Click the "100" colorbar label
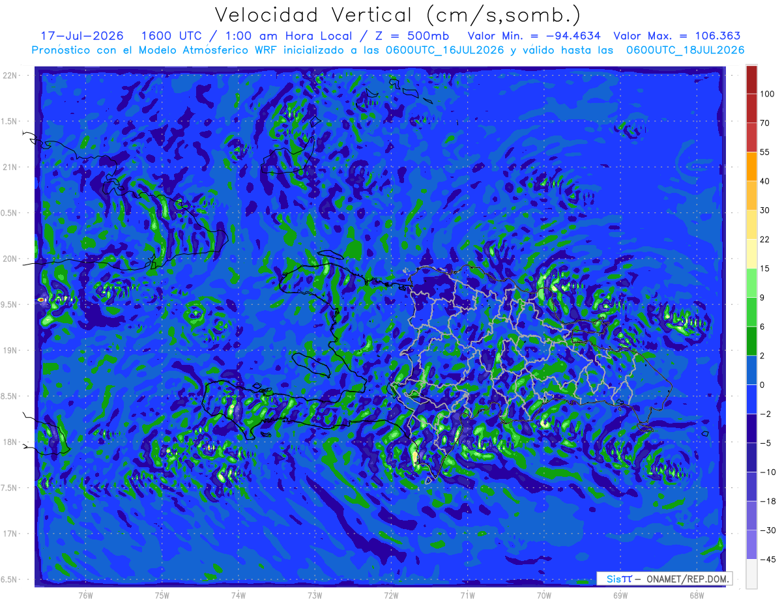The width and height of the screenshot is (782, 604). pos(767,94)
